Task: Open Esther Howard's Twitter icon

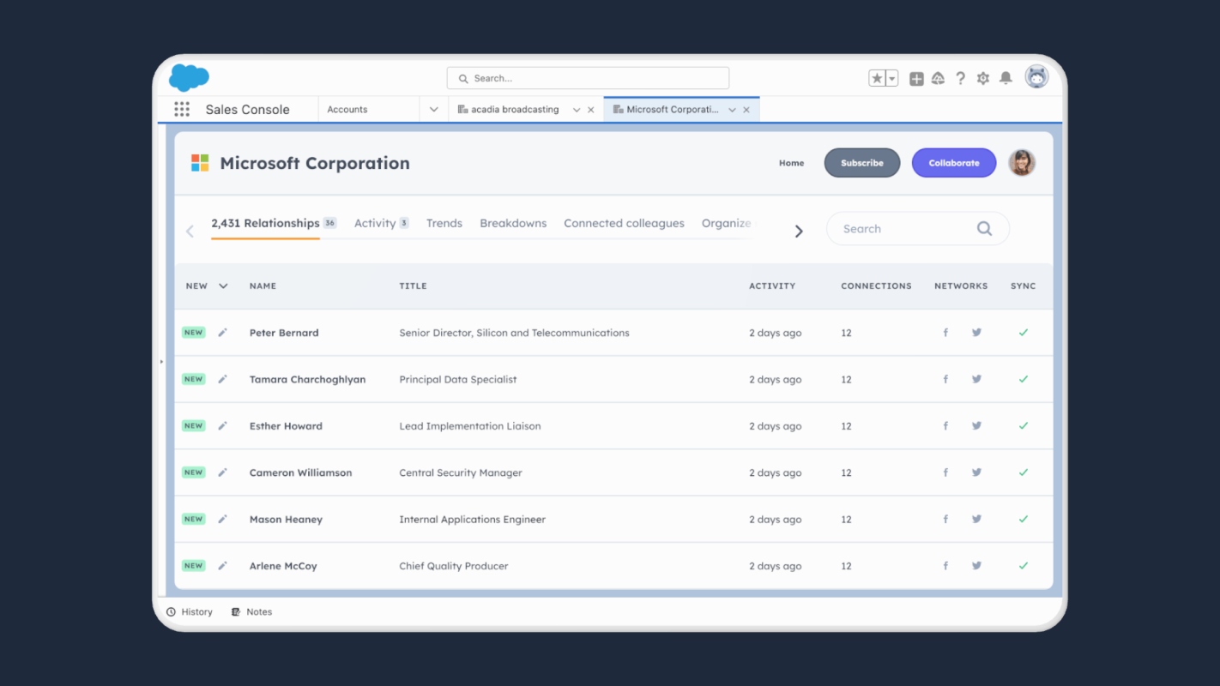Action: click(x=976, y=426)
